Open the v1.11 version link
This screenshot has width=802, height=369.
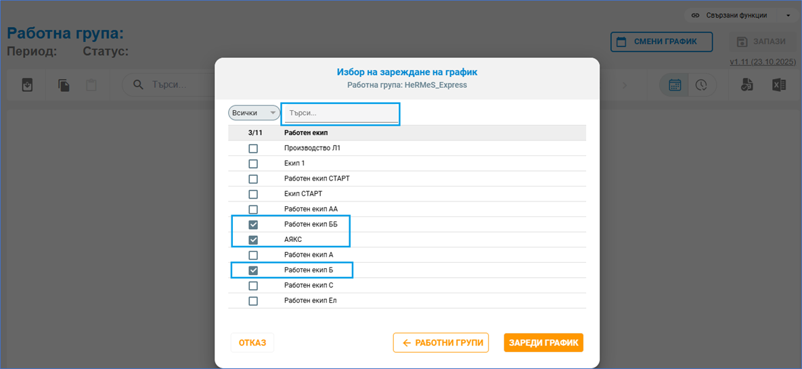[762, 62]
